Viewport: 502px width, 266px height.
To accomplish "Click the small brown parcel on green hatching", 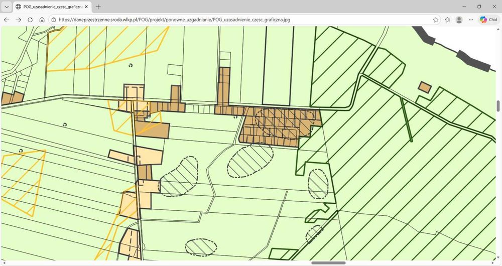I will click(x=425, y=87).
